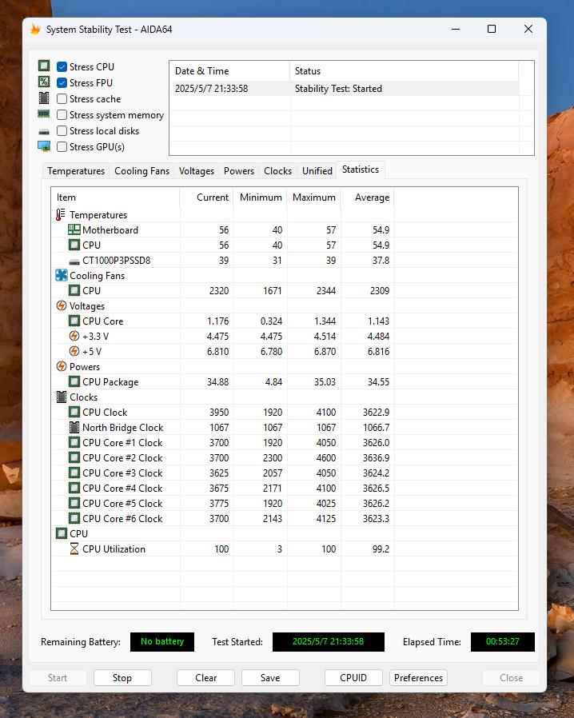Click the chip icon beside CPU Core #1 Clock
Image resolution: width=574 pixels, height=718 pixels.
click(x=74, y=442)
